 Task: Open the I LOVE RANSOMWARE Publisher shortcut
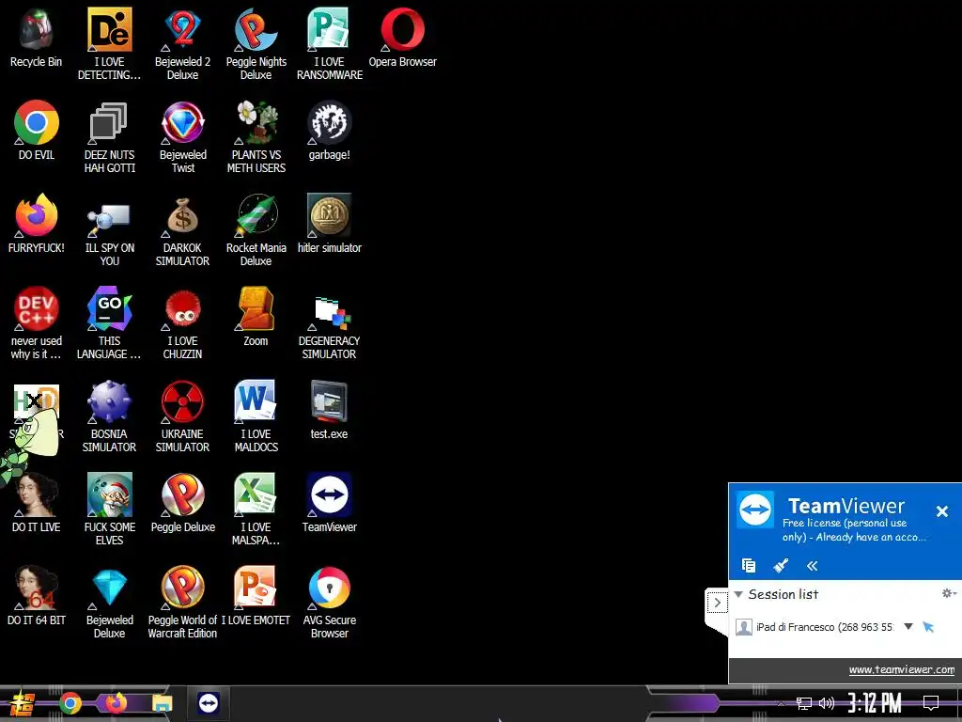coord(330,44)
